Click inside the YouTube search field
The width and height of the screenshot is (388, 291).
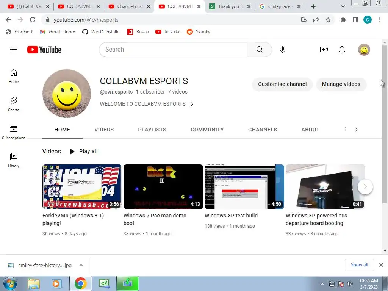(174, 50)
